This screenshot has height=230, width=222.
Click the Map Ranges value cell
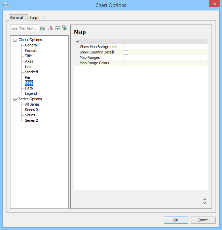(165, 57)
